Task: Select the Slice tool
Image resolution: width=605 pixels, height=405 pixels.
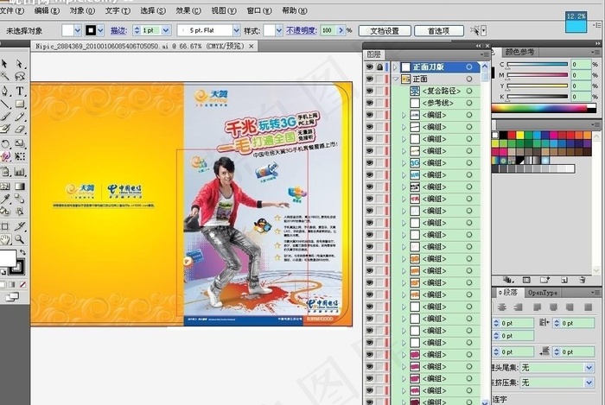Action: point(19,226)
